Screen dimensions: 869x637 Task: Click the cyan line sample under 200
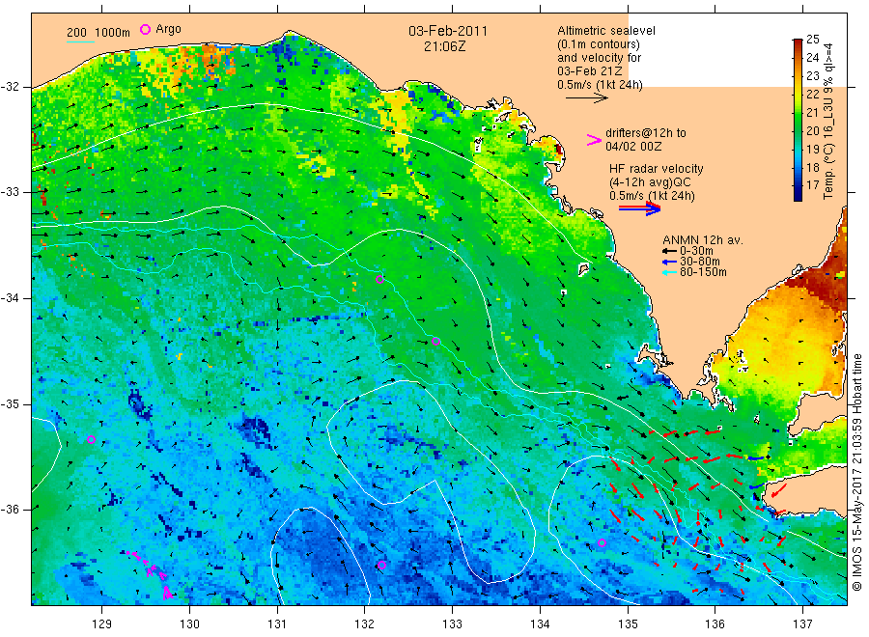coord(80,41)
